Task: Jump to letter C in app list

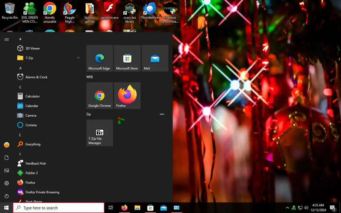Action: point(20,87)
